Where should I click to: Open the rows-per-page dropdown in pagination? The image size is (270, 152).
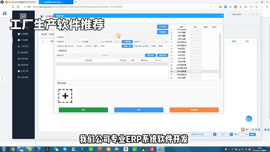coord(198,134)
